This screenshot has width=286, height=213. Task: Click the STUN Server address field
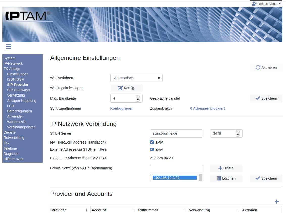tap(176, 133)
